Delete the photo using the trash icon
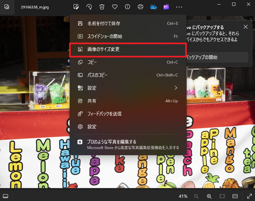 pyautogui.click(x=102, y=7)
